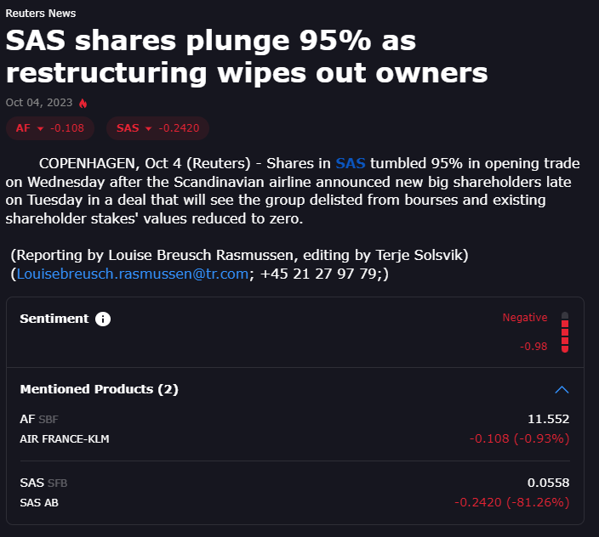Click the SAS down-arrow indicator in chip
The image size is (599, 537).
coord(148,128)
